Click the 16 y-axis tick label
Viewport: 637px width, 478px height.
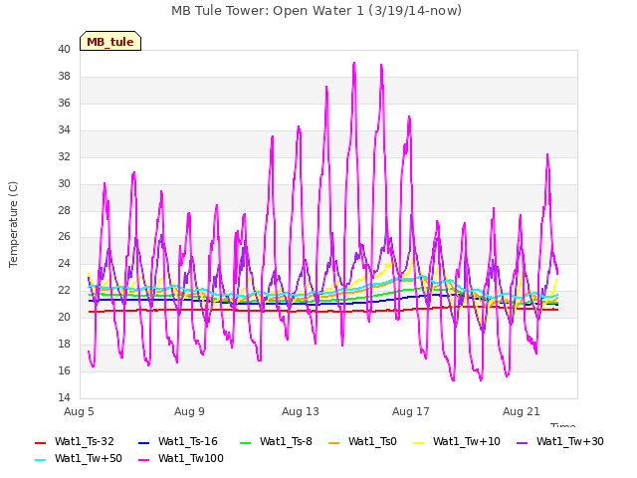click(x=64, y=370)
